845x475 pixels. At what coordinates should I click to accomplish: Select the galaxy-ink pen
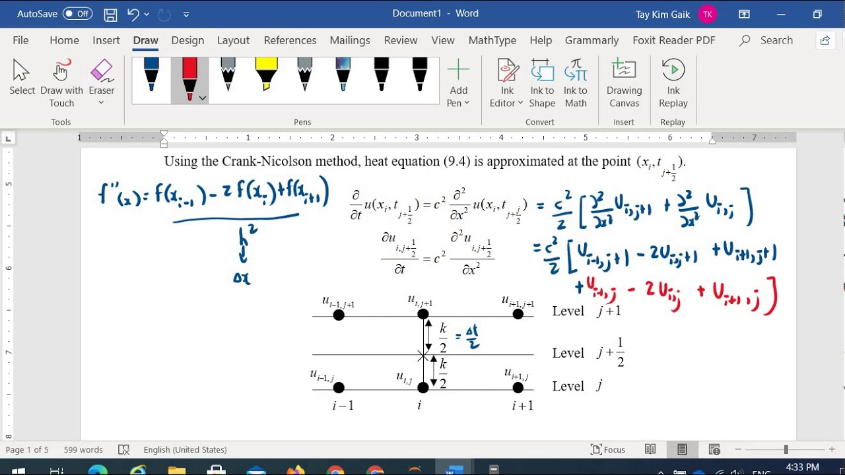click(343, 74)
